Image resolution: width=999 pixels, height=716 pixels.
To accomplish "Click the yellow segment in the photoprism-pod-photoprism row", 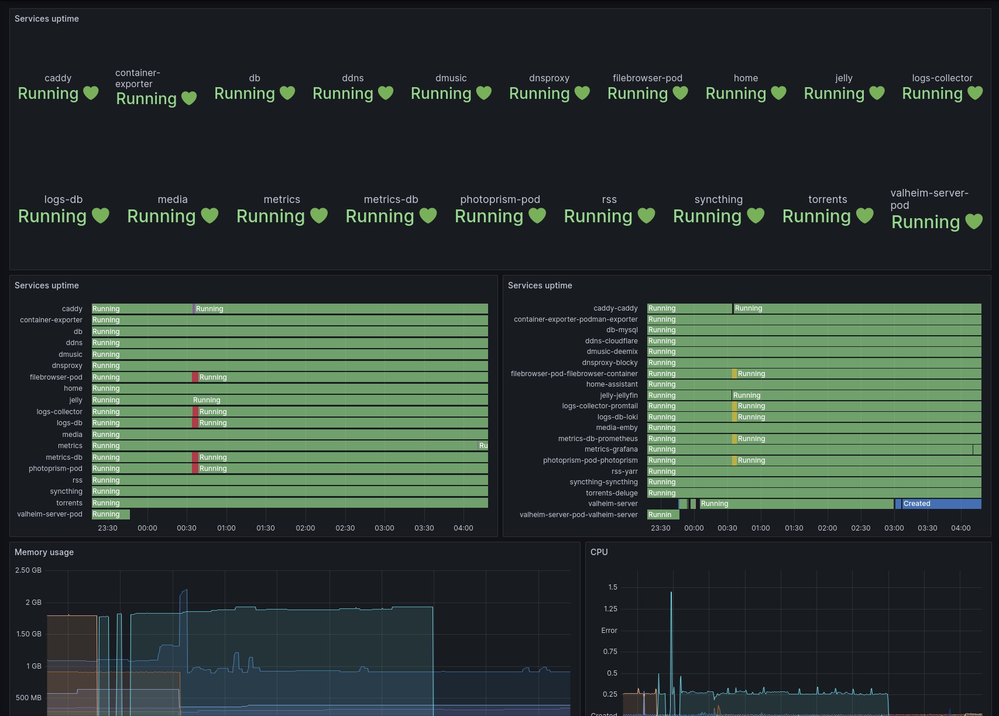I will coord(734,460).
